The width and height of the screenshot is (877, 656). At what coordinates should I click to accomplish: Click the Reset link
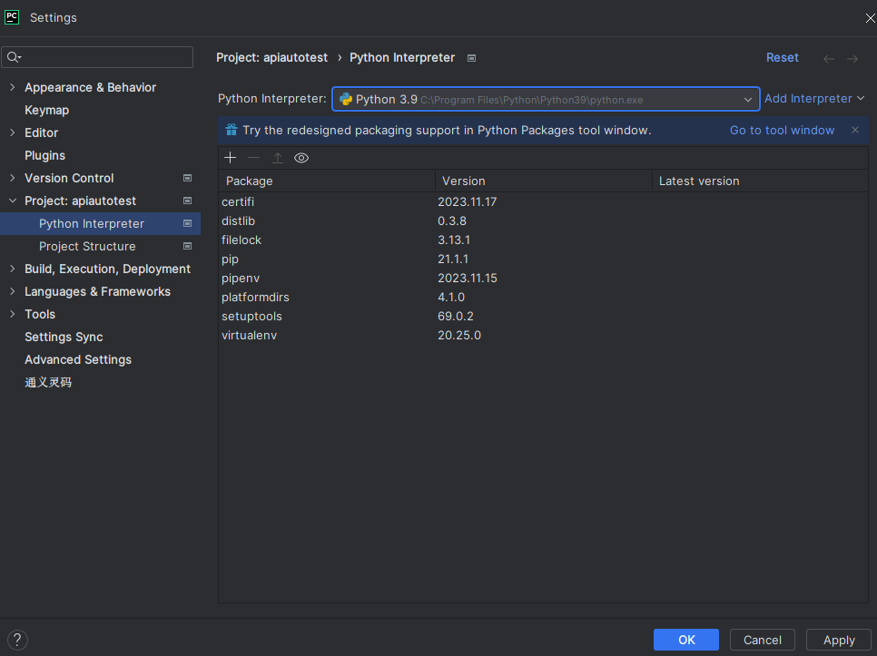[782, 57]
